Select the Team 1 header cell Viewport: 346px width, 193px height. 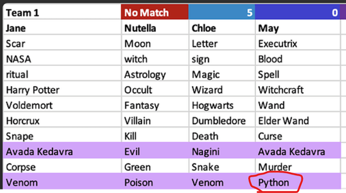click(x=62, y=12)
